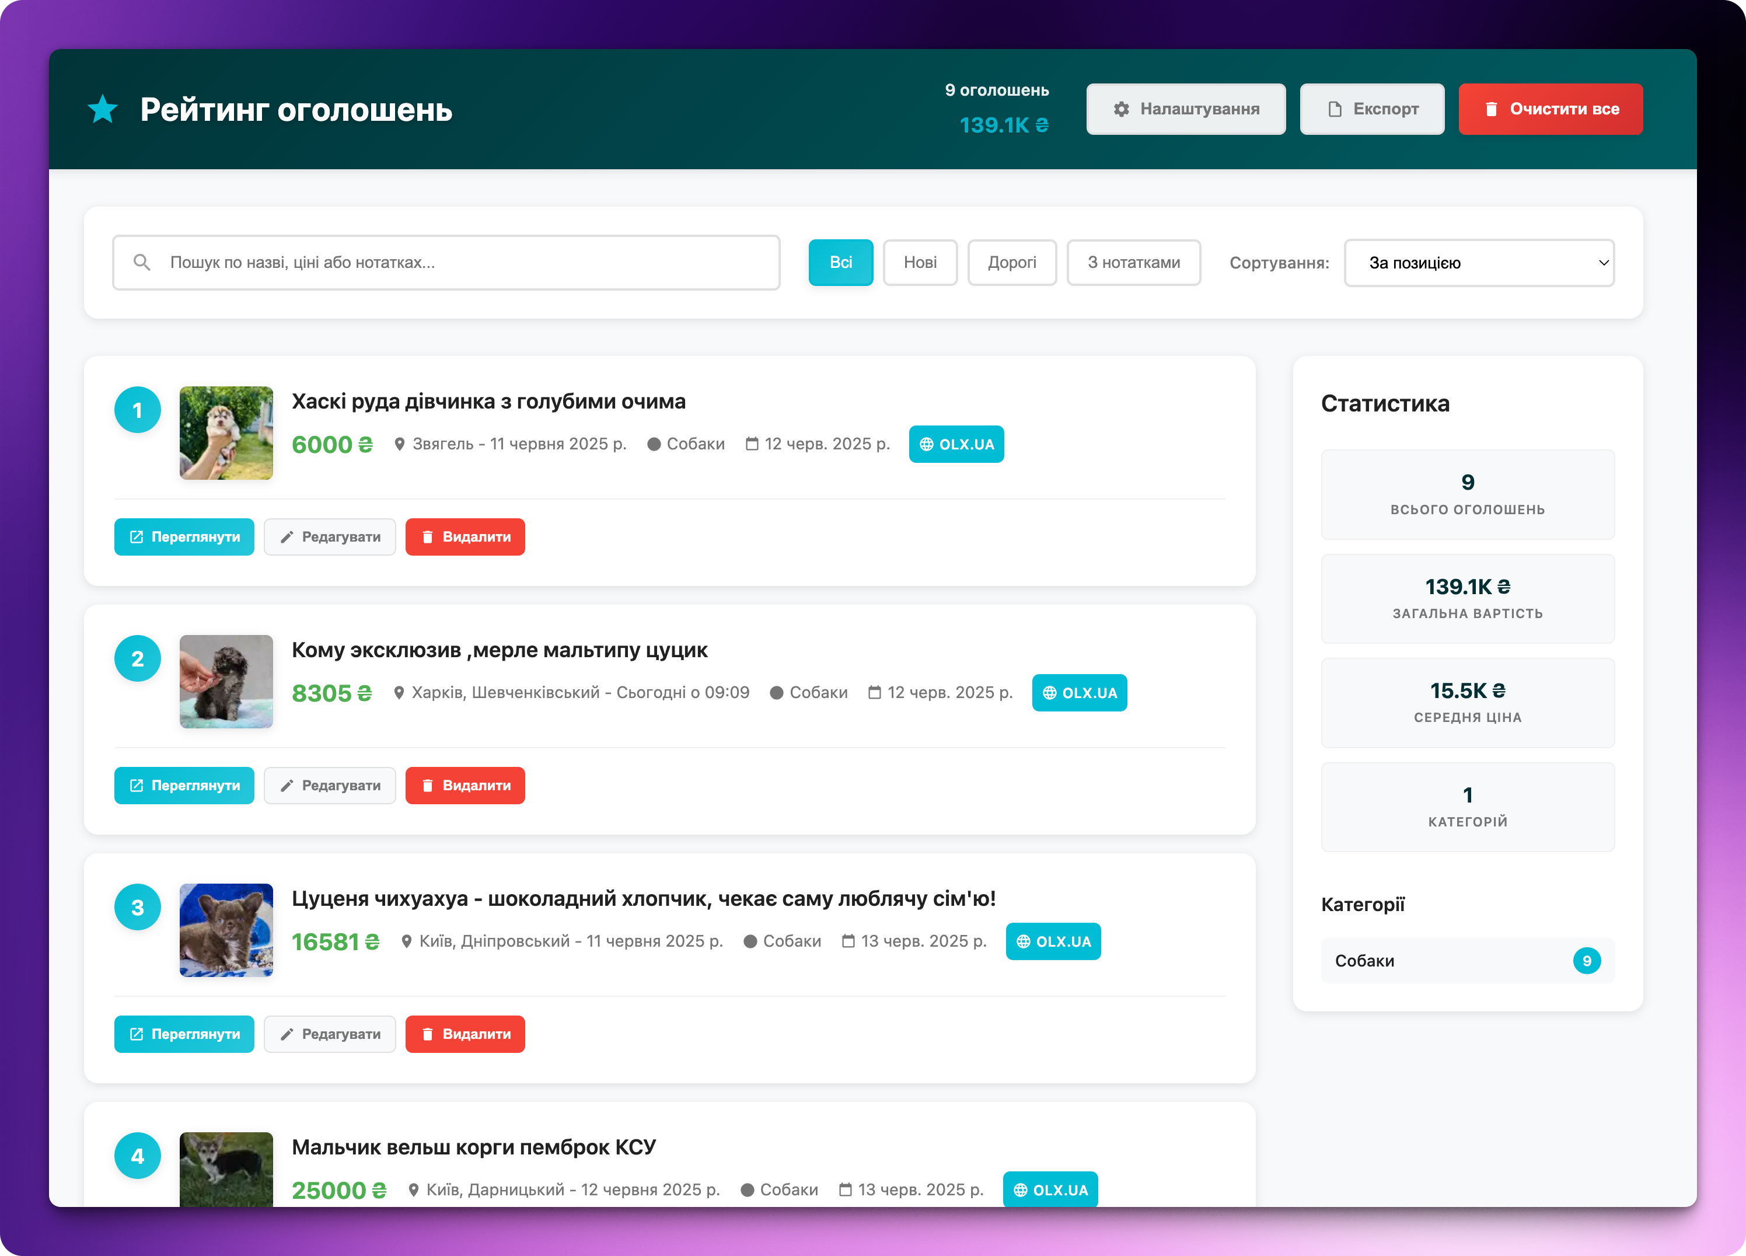Click location pin icon next to Київ, Дарницький
This screenshot has height=1256, width=1746.
point(413,1191)
